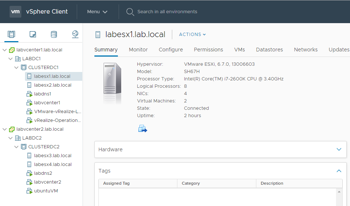
Task: Click the LABDC2 datacenter icon
Action: point(18,138)
